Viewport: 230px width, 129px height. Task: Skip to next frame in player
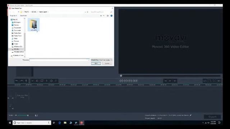pos(175,81)
